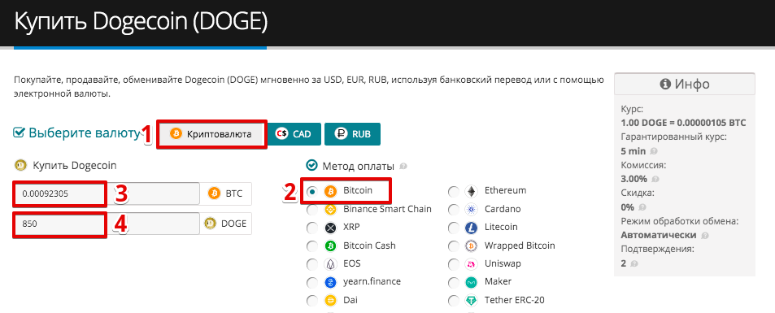Click the Купить Dogecoin (DOGE) heading
This screenshot has width=775, height=313.
click(x=141, y=23)
